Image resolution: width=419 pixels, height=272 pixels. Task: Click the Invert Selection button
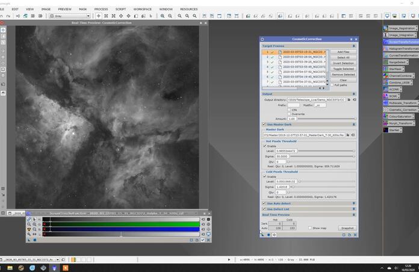[x=343, y=63]
